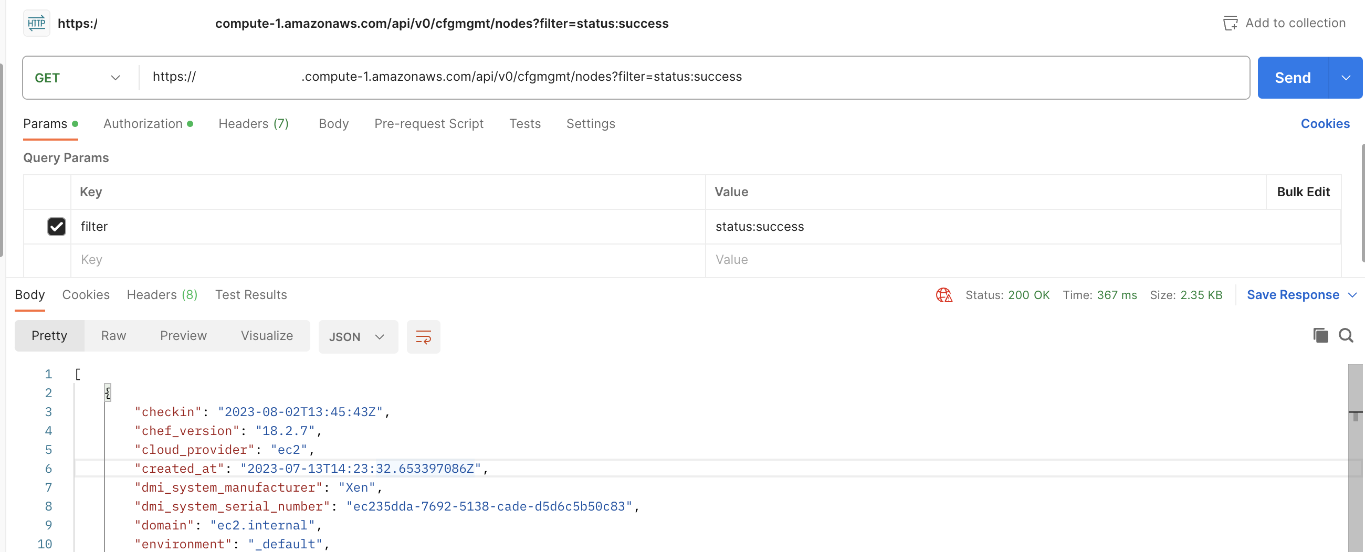This screenshot has height=552, width=1365.
Task: Click the Status 200 OK text
Action: click(x=1007, y=295)
